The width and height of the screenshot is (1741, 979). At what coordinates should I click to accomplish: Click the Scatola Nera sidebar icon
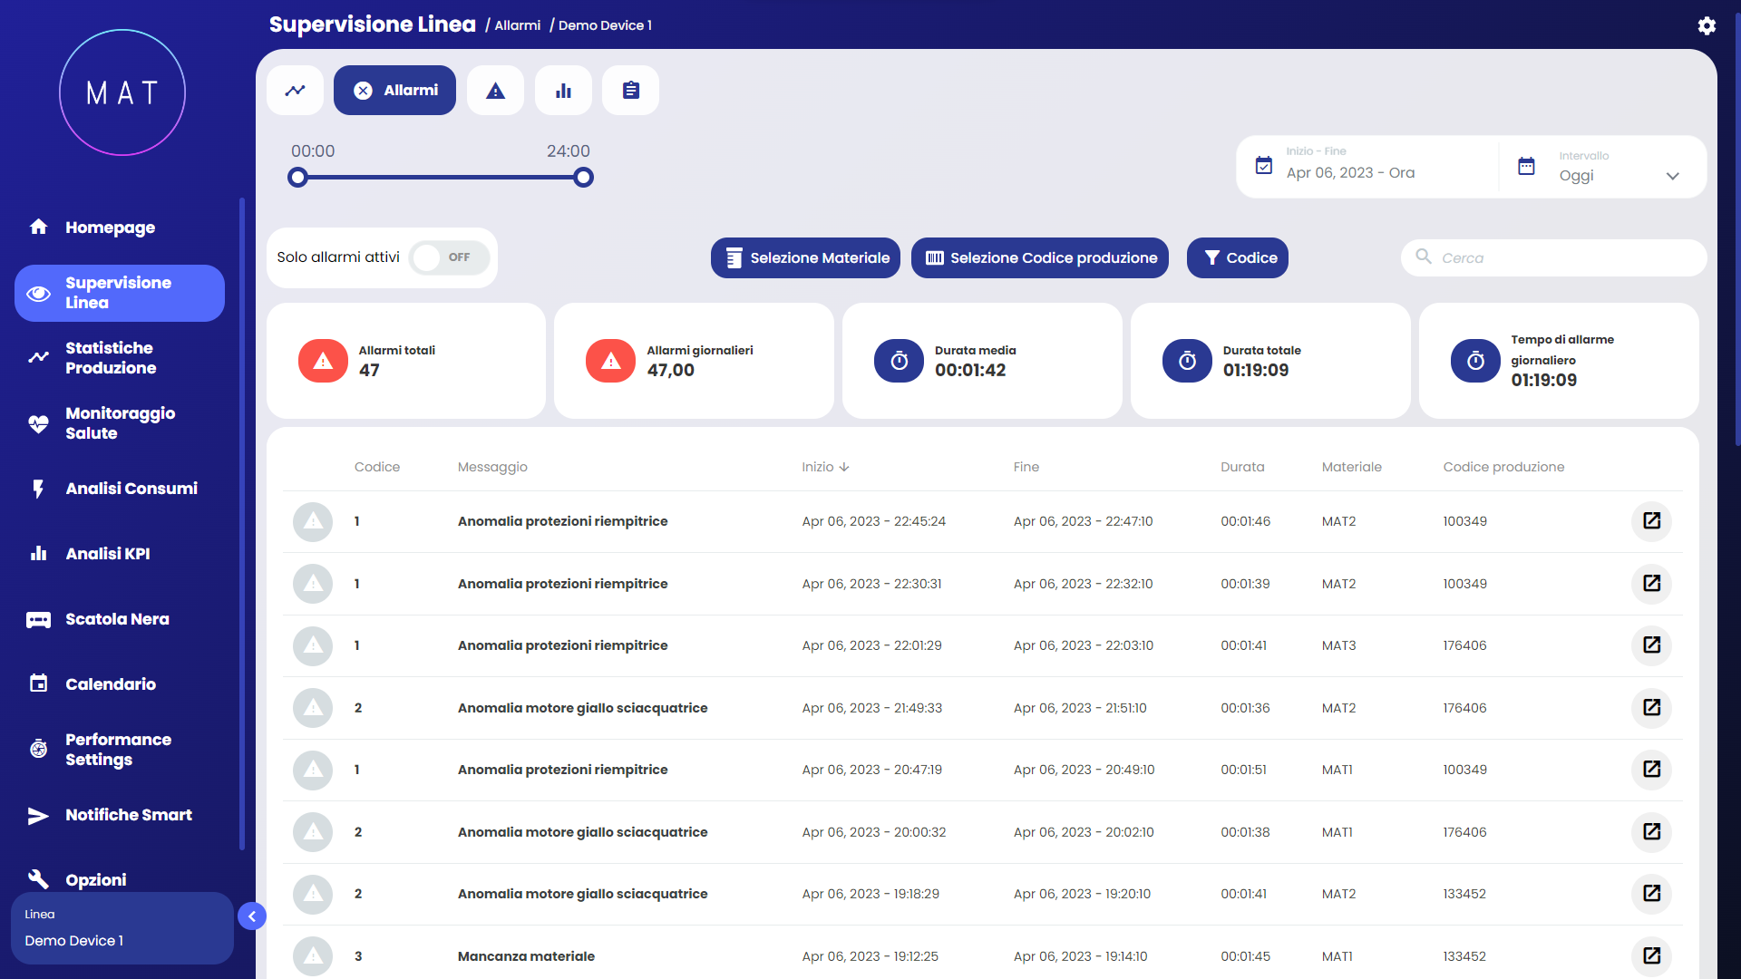[38, 620]
